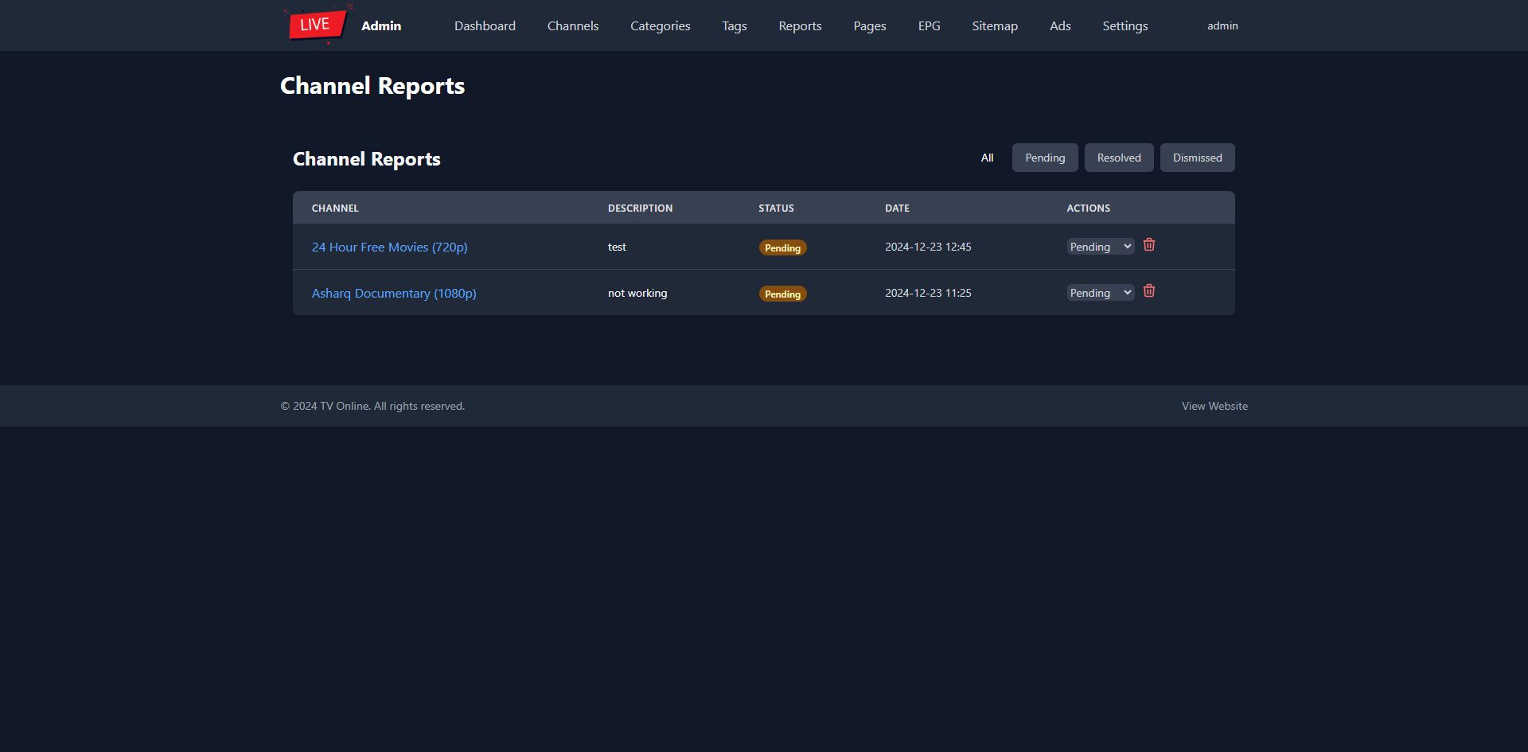
Task: Click View Website footer link
Action: (x=1214, y=406)
